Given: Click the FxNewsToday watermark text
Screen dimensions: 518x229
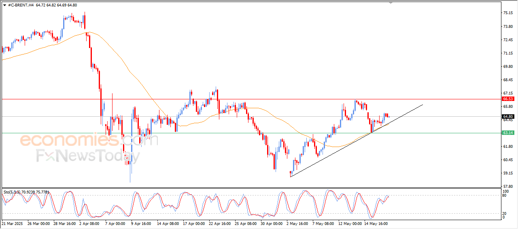Looking at the screenshot, I should pos(88,156).
